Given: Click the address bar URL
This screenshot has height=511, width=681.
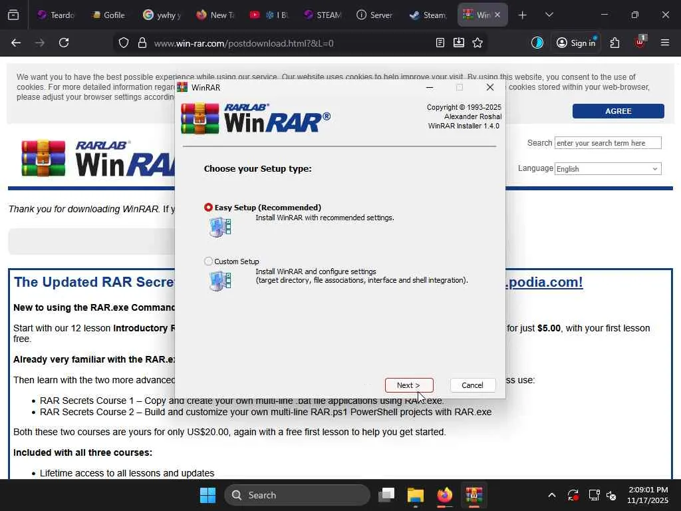Looking at the screenshot, I should pos(243,43).
